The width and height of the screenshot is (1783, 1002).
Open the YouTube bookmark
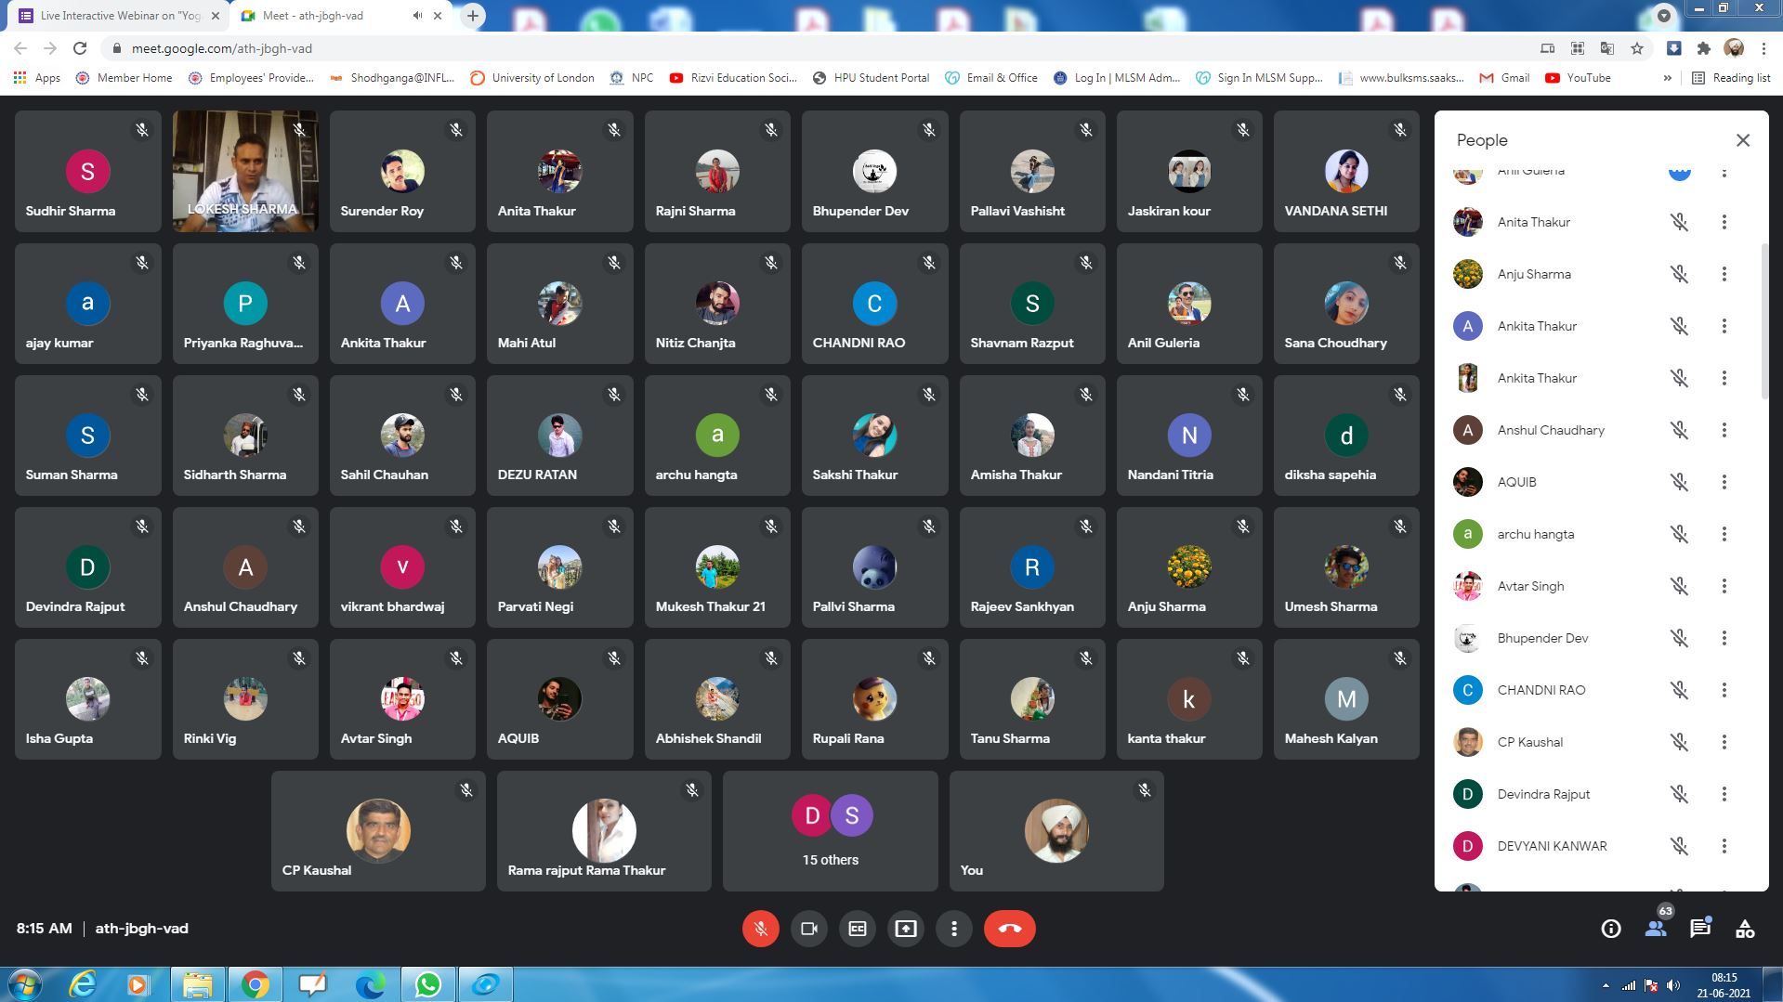coord(1578,78)
